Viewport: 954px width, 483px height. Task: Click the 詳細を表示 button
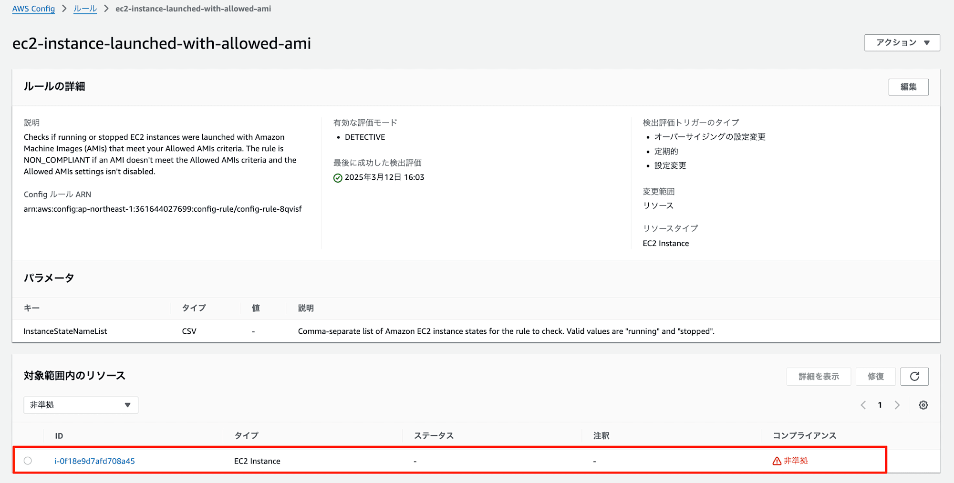coord(819,376)
